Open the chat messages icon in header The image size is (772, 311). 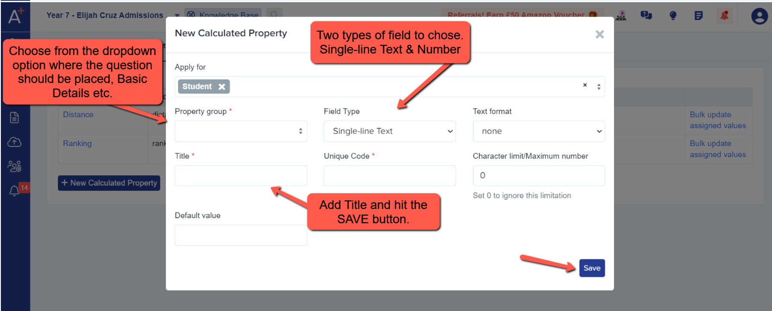[x=646, y=16]
